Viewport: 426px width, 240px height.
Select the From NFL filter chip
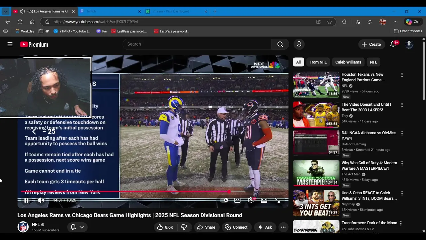tap(318, 62)
